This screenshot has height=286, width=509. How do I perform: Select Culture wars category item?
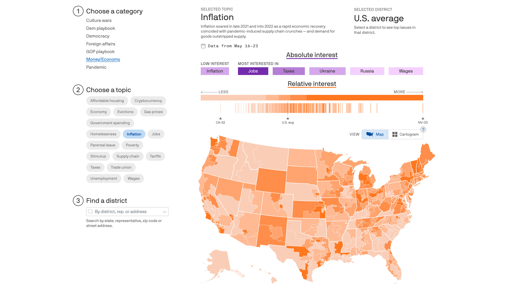pos(99,20)
